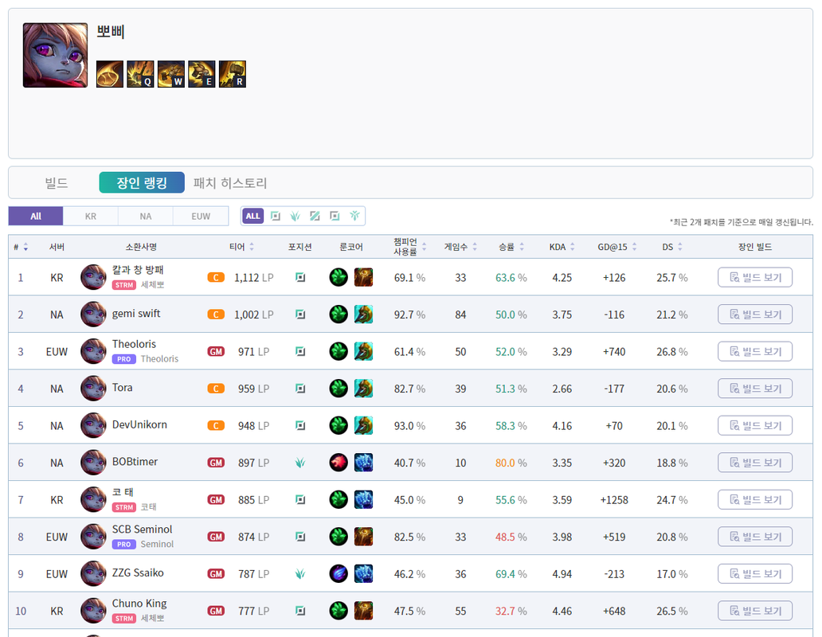Click Poppy avatar in Chuno King row
The height and width of the screenshot is (637, 822).
point(93,611)
